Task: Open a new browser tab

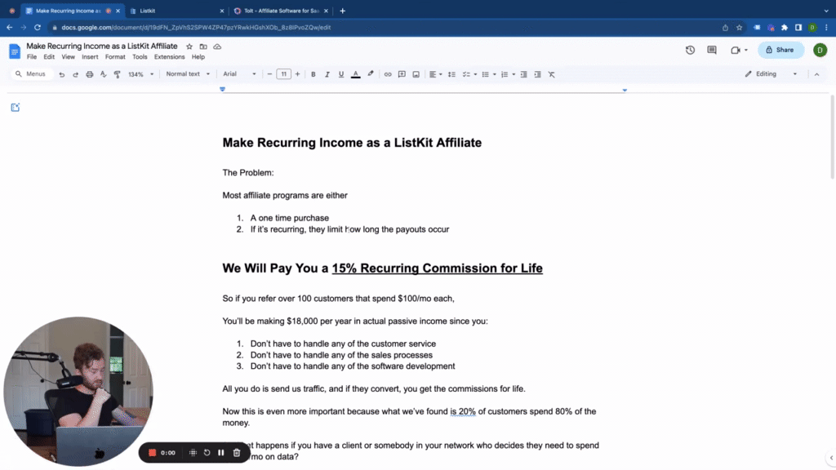Action: point(342,11)
